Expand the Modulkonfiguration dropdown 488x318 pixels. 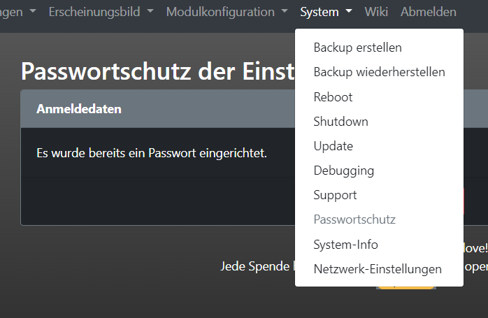click(x=220, y=12)
